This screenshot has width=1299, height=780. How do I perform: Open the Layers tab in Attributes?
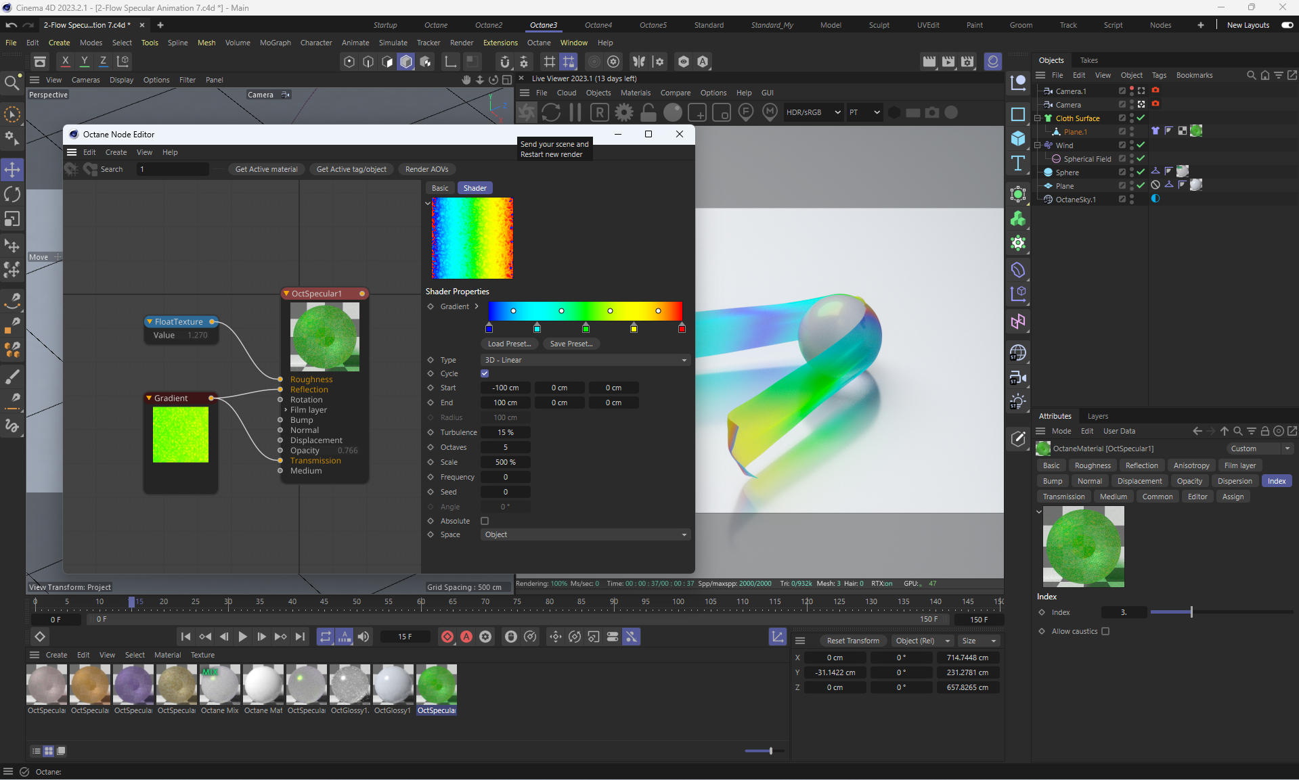tap(1098, 416)
